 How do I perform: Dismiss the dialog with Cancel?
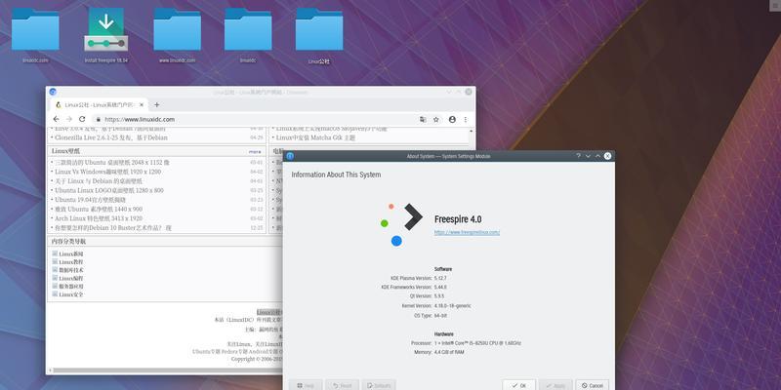click(x=593, y=385)
